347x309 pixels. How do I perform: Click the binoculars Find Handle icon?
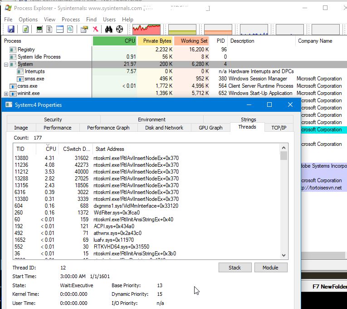[109, 29]
